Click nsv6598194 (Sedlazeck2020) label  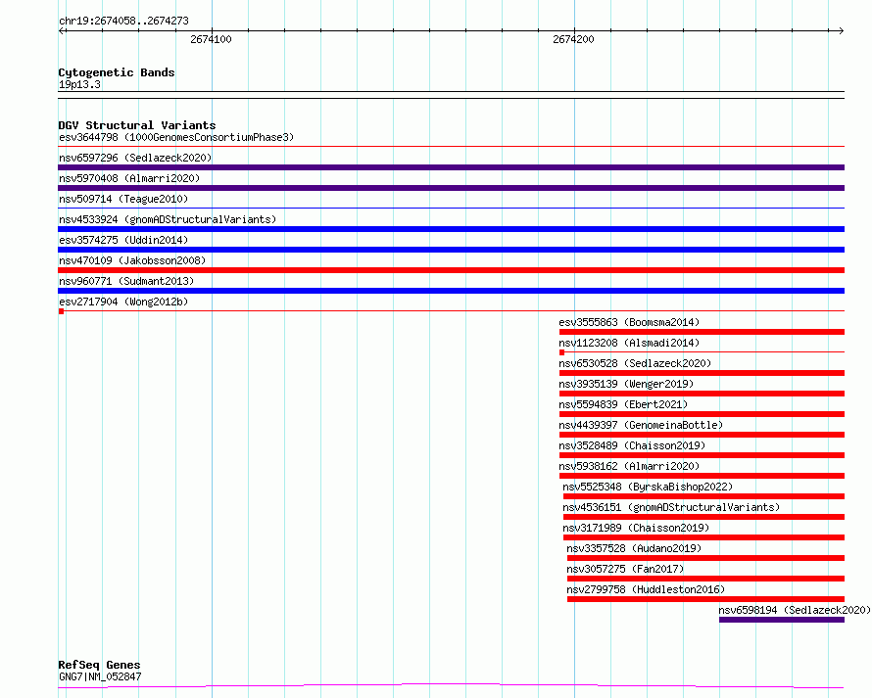795,610
